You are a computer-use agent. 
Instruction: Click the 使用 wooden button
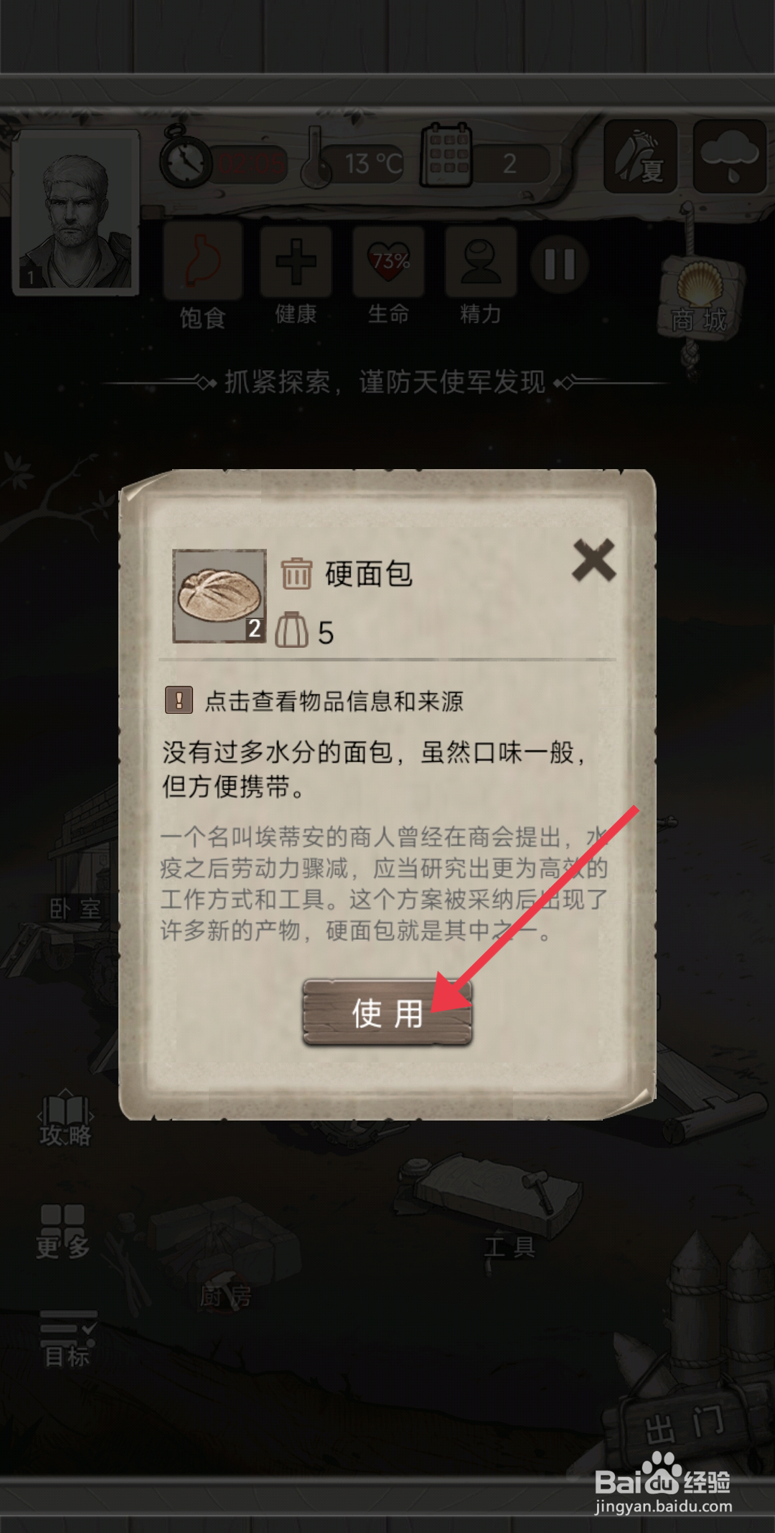387,1012
